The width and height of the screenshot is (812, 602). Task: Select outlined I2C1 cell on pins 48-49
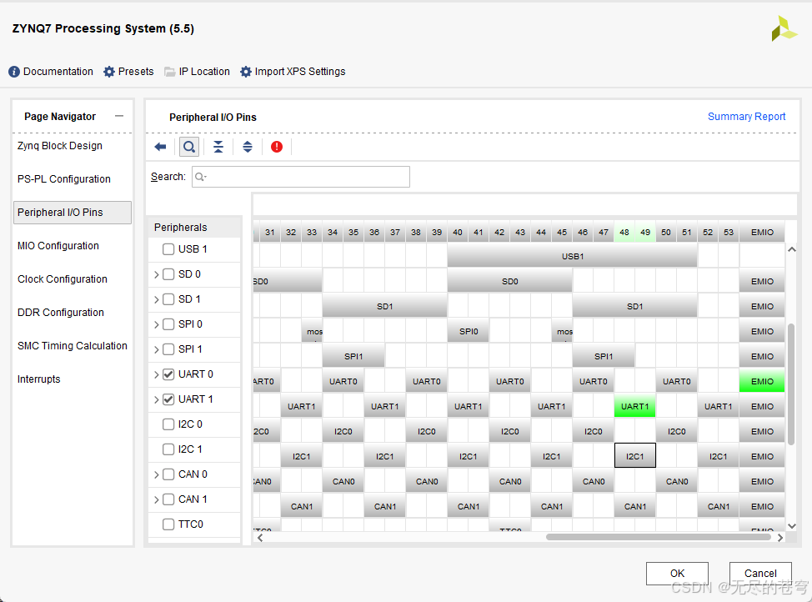point(635,456)
